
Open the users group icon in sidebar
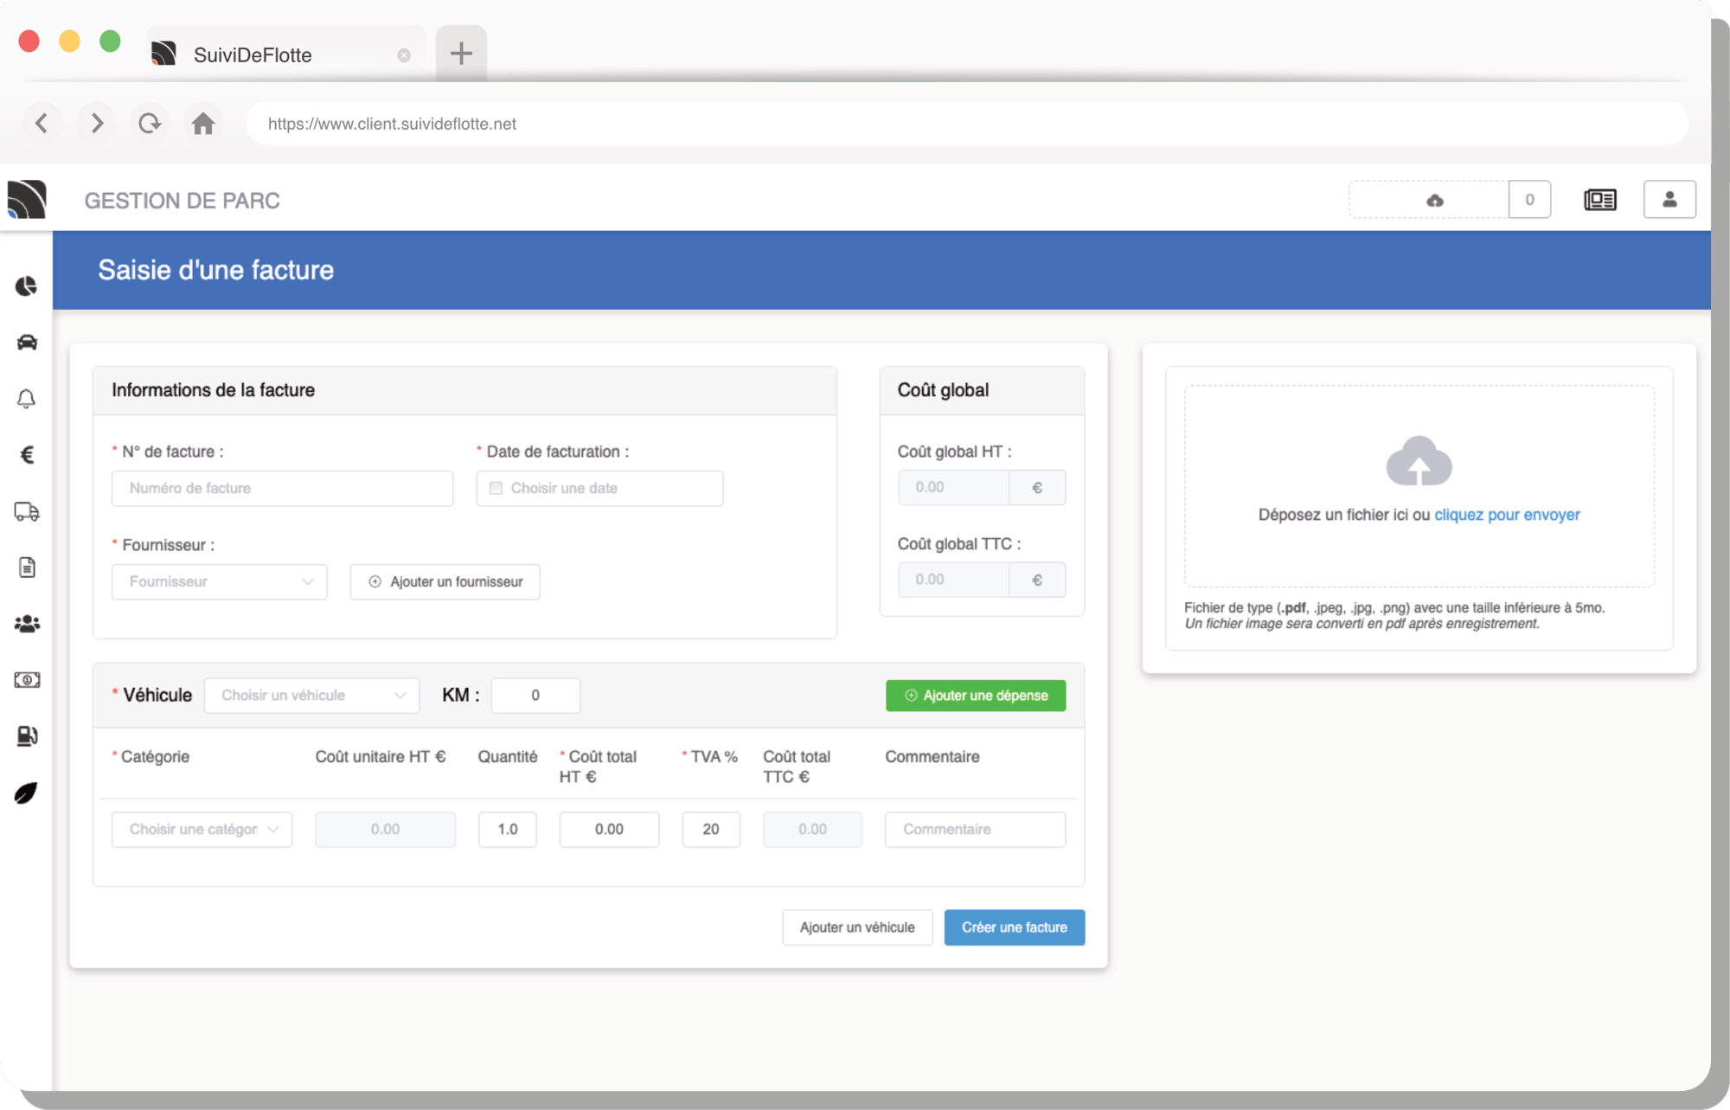click(27, 624)
